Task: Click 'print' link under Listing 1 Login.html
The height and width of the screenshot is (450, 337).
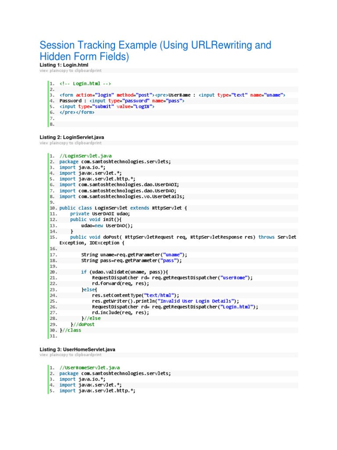Action: 97,70
